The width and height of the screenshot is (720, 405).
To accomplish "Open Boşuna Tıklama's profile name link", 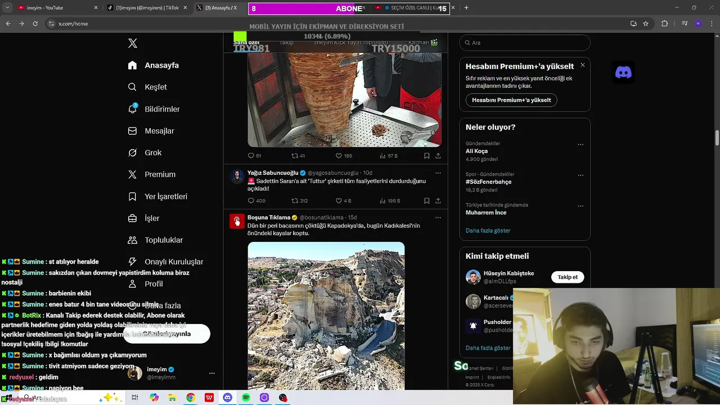I will click(269, 217).
